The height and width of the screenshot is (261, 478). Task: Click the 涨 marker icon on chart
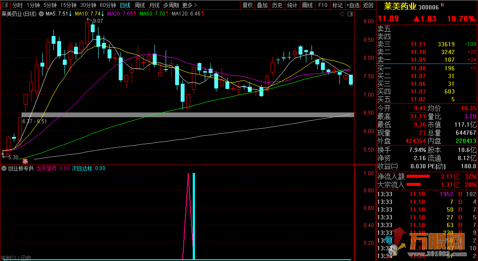pos(25,161)
